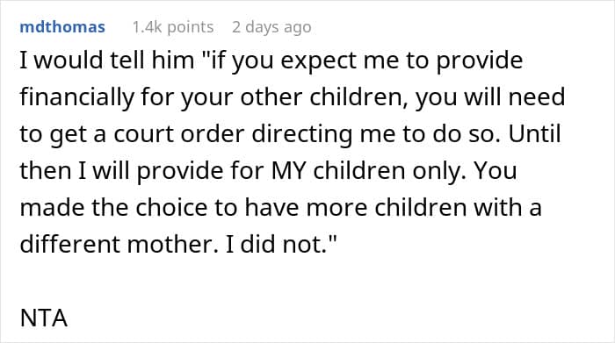The height and width of the screenshot is (343, 615).
Task: Open the mdthomas user profile link
Action: point(62,27)
